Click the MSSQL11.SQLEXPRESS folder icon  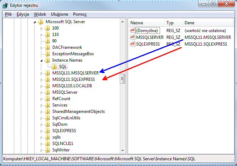[x=48, y=79]
